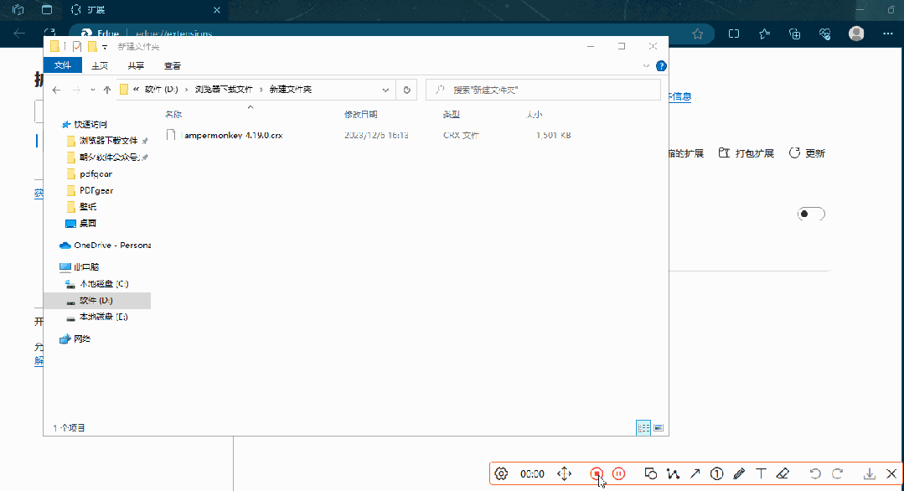Select Tampermonkey 4.19.0.crx file
Screen dimensions: 904x491
pos(232,136)
